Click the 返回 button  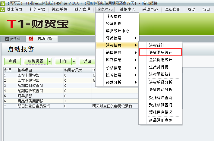pos(87,61)
